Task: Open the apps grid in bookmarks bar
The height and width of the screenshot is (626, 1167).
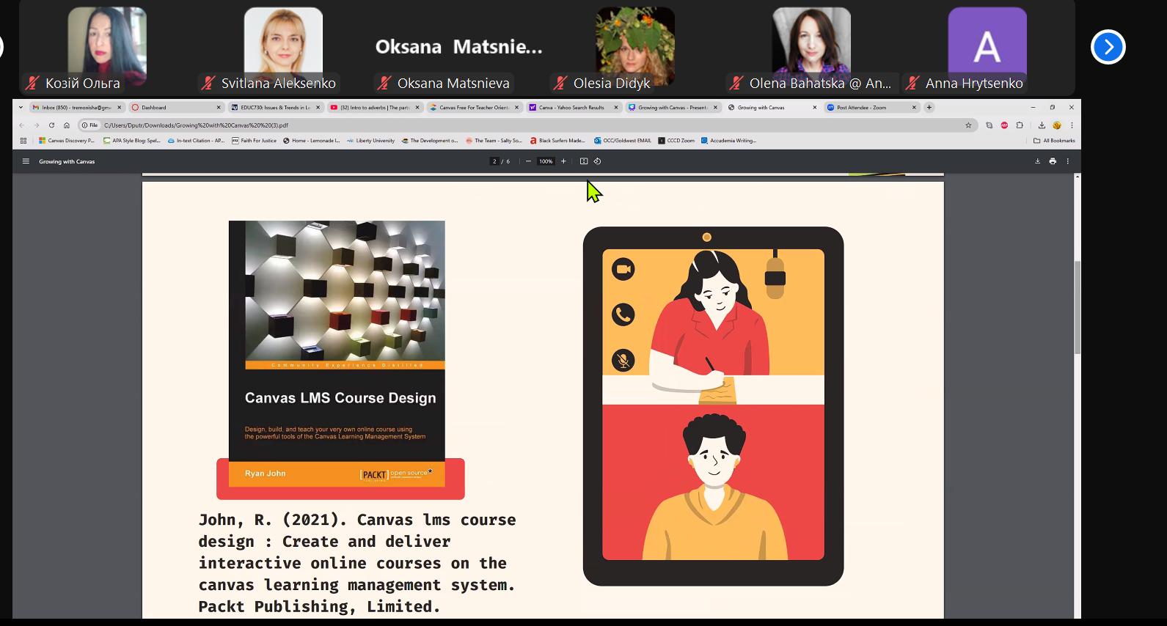Action: [23, 141]
